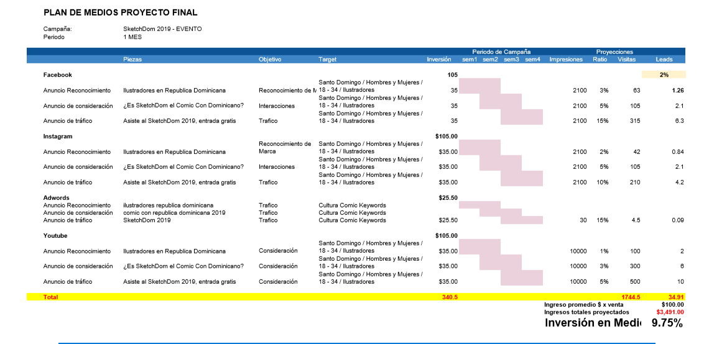
Task: Select the Adwords section label
Action: click(x=56, y=197)
